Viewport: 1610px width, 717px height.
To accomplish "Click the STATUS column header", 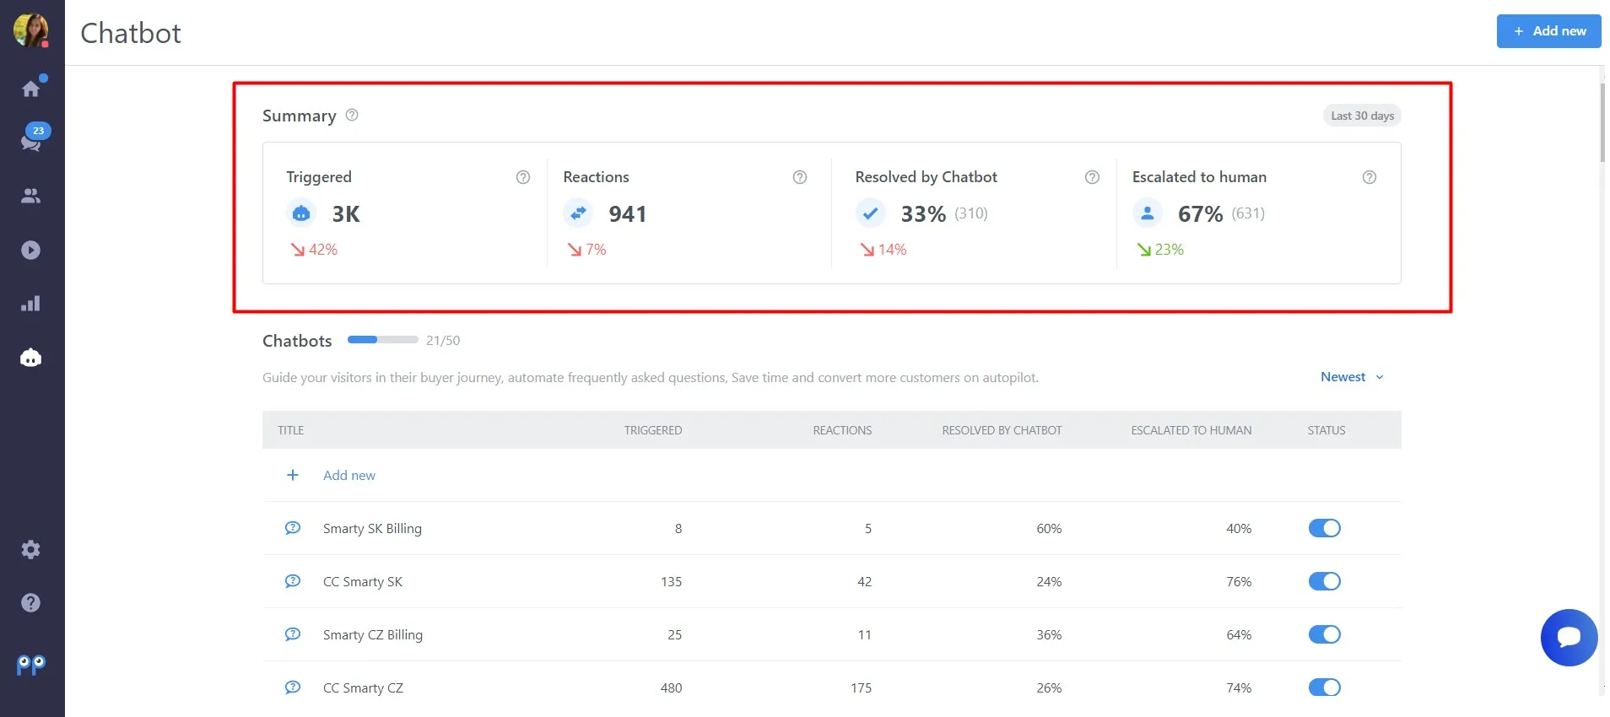I will (x=1326, y=430).
